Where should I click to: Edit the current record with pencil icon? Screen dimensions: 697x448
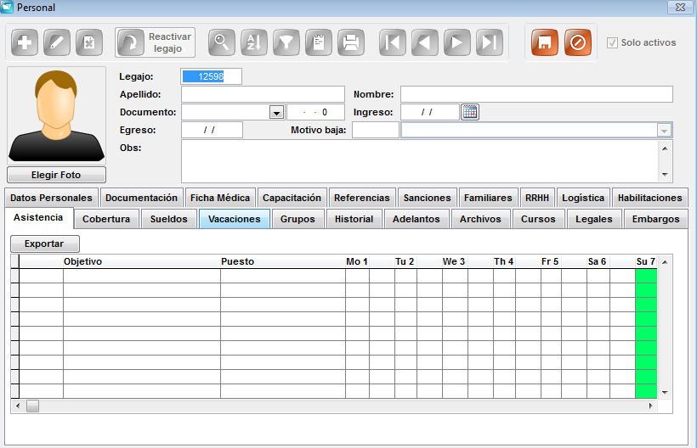tap(57, 42)
